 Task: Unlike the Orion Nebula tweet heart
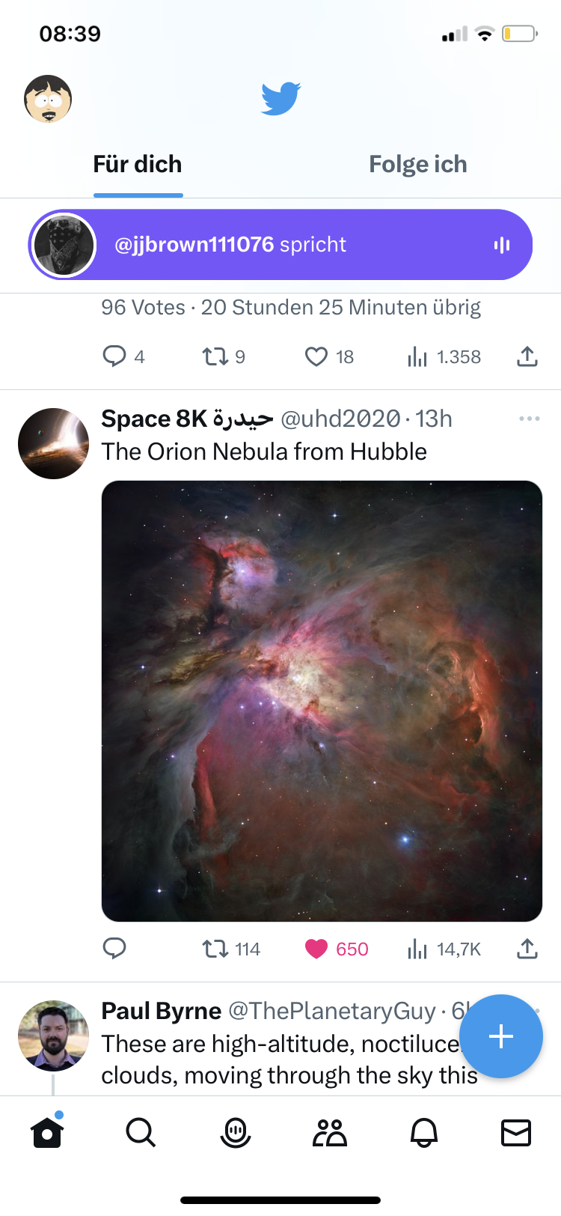(x=317, y=949)
